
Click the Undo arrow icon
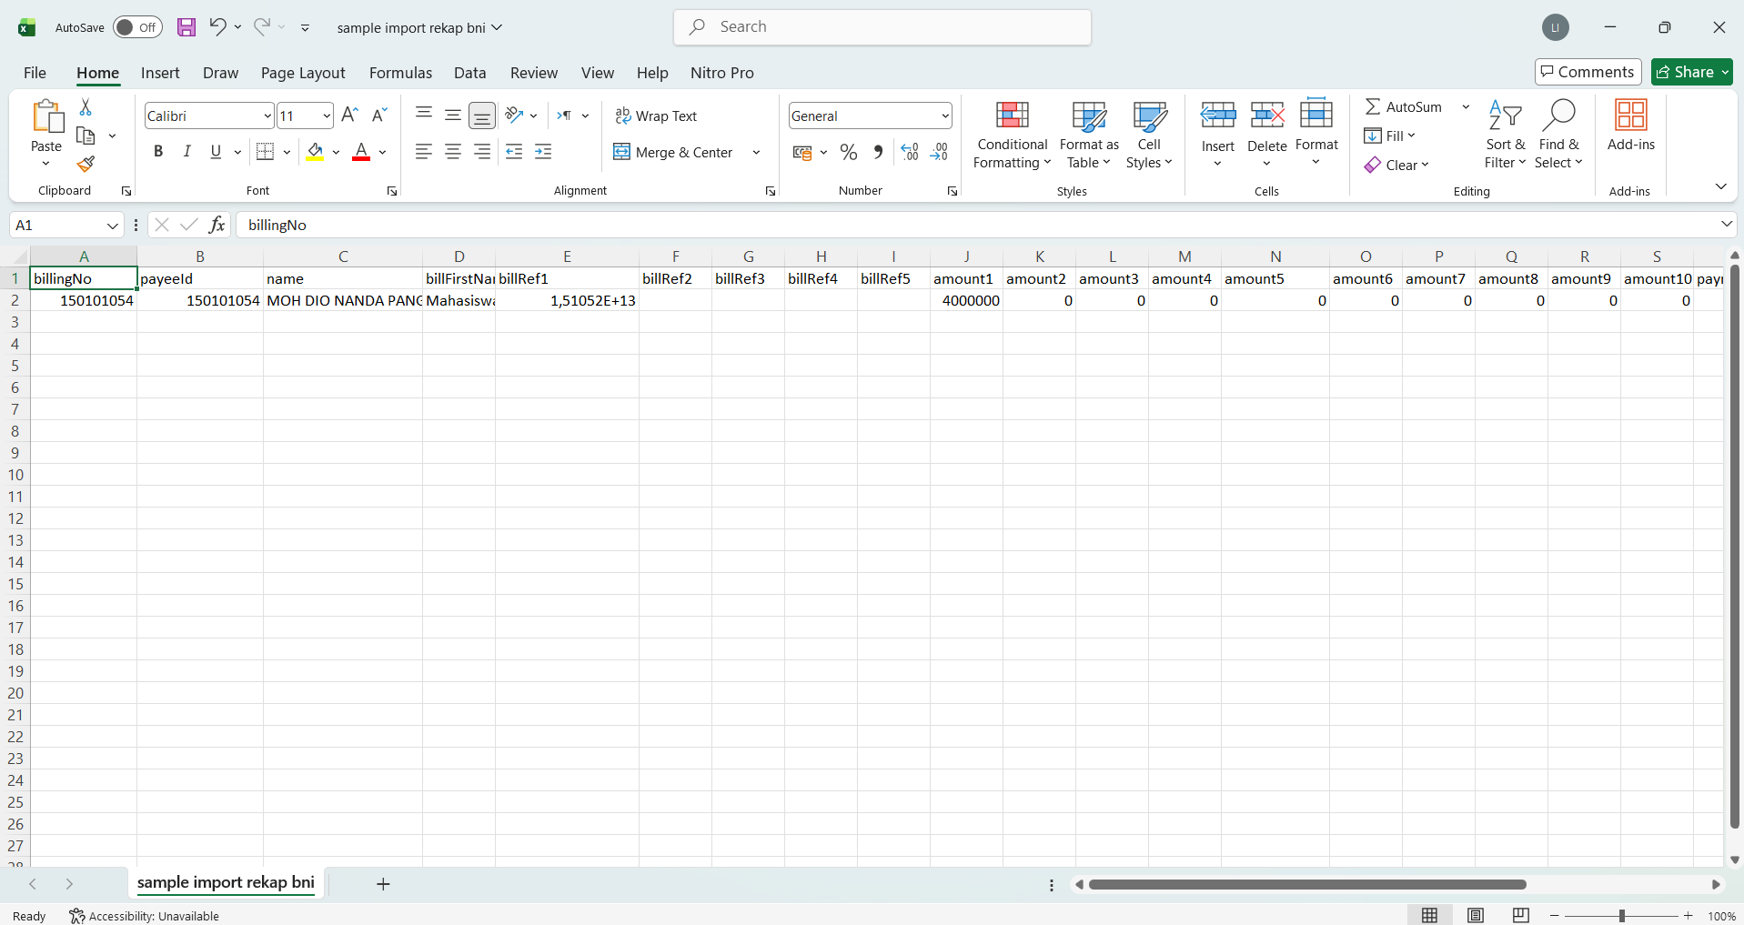(217, 26)
